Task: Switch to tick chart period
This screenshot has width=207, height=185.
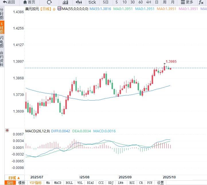Action: pos(92,2)
